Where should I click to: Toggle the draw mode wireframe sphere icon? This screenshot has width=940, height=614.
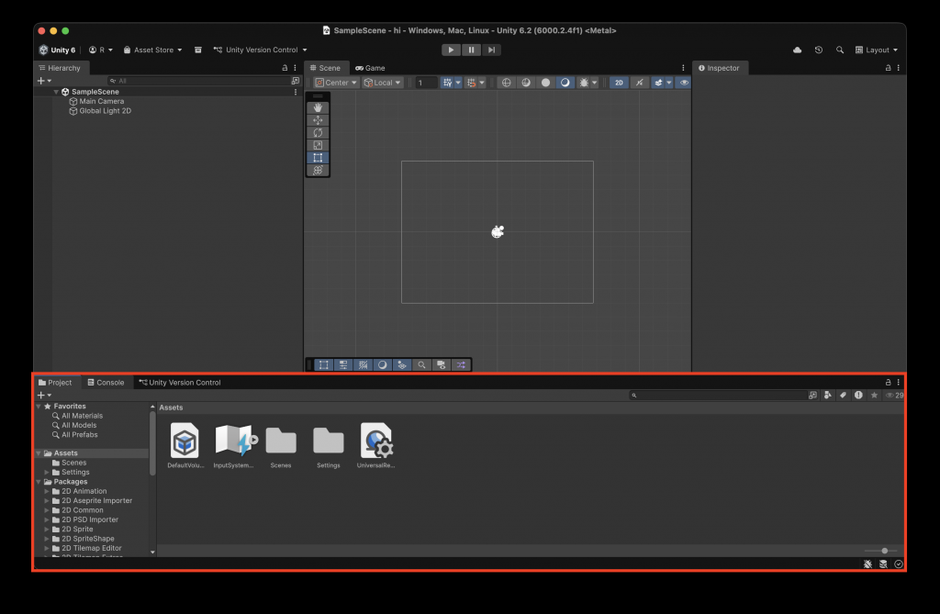pos(507,83)
